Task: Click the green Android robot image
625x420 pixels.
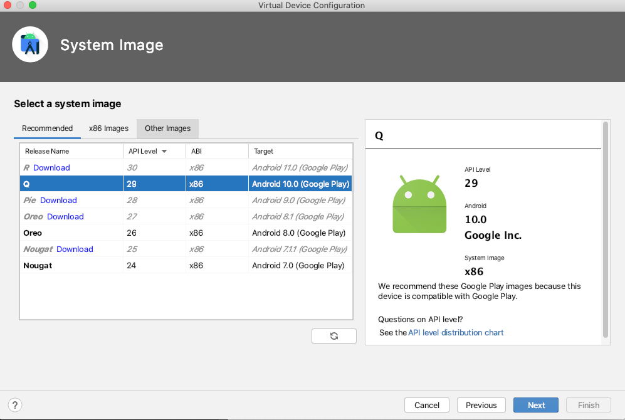Action: point(419,205)
